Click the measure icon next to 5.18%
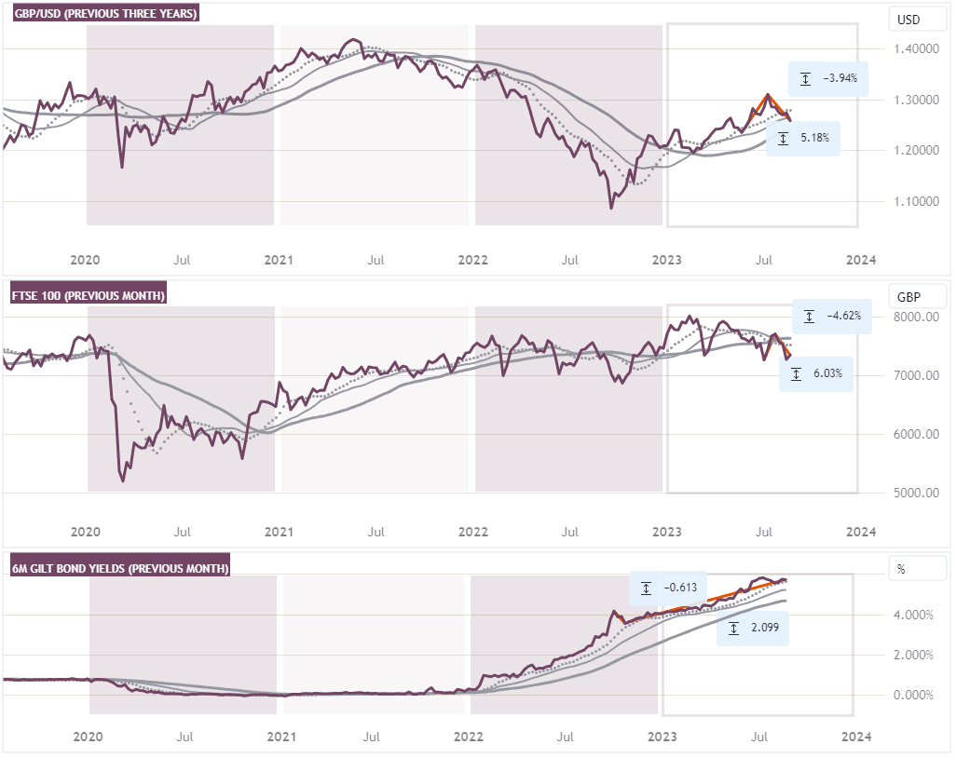This screenshot has width=956, height=758. pyautogui.click(x=783, y=139)
